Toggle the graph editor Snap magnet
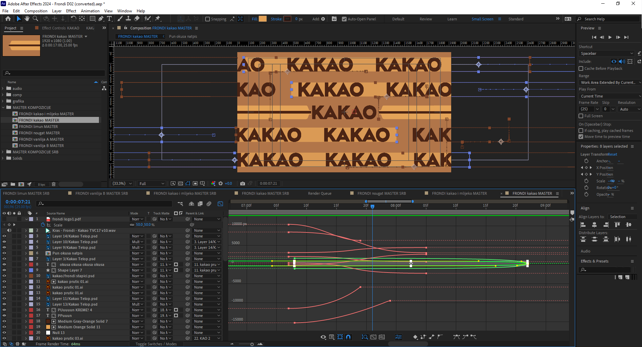 (x=348, y=337)
